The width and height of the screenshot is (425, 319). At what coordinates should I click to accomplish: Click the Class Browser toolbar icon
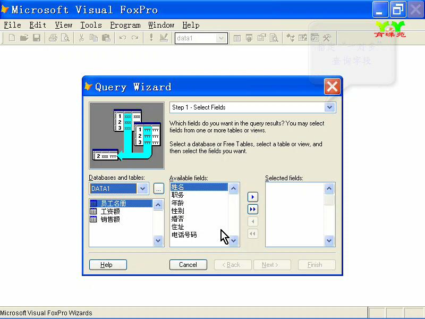click(291, 38)
